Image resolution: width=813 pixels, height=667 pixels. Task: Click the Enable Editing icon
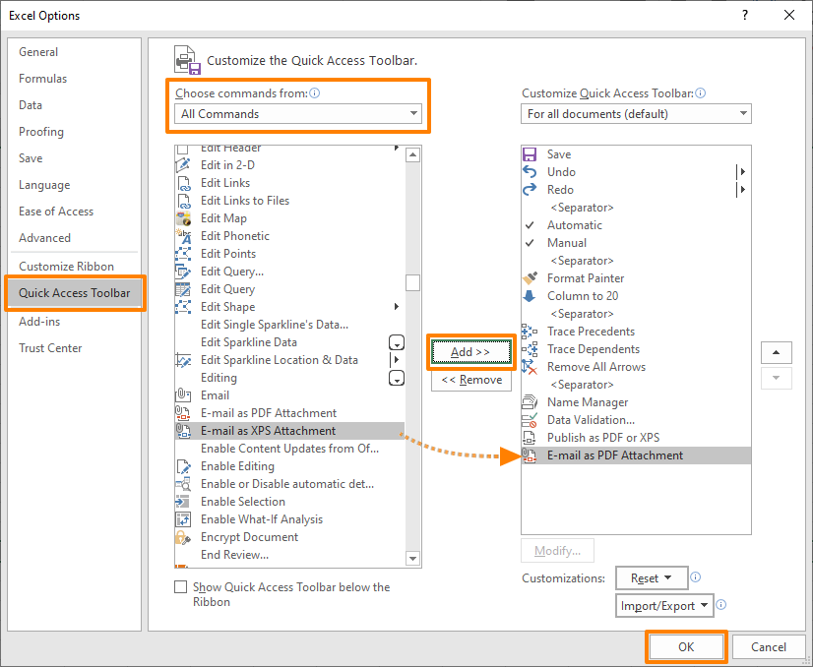coord(183,466)
